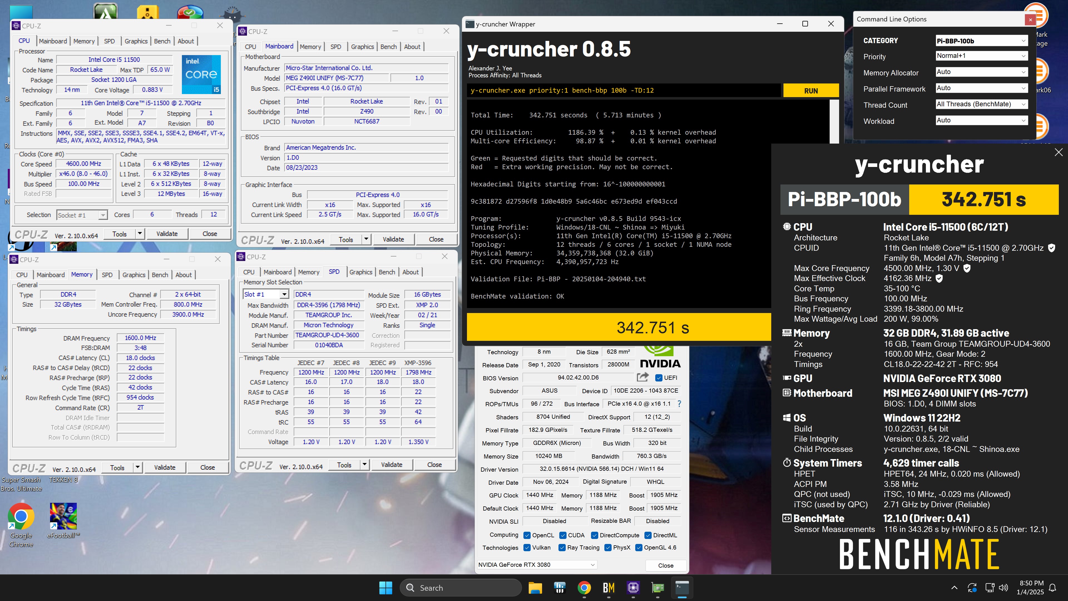Click the CPU-Z SPD window title icon
Viewport: 1068px width, 601px height.
pyautogui.click(x=241, y=257)
